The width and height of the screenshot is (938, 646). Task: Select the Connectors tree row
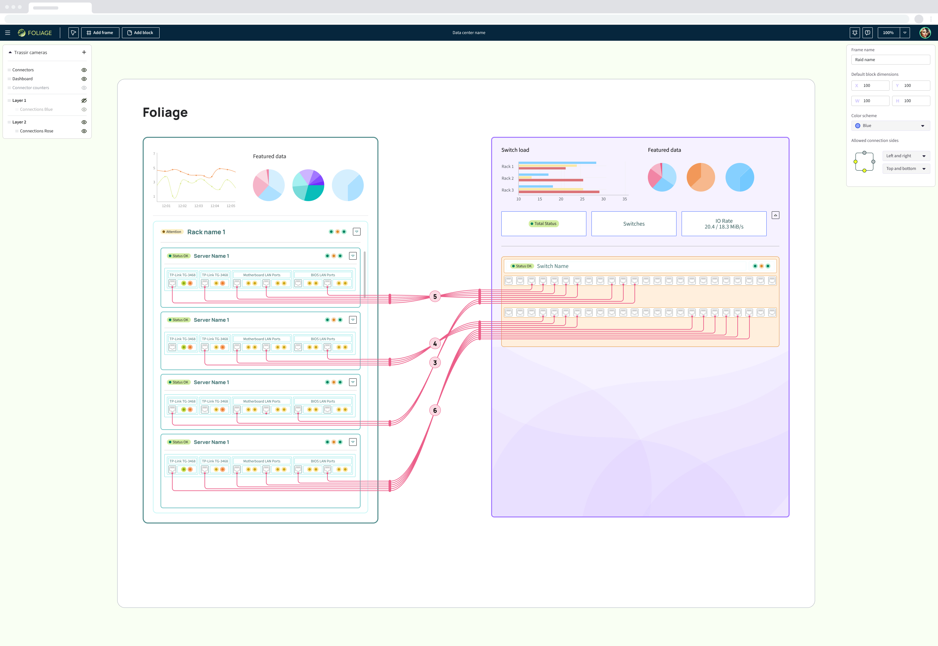point(47,70)
